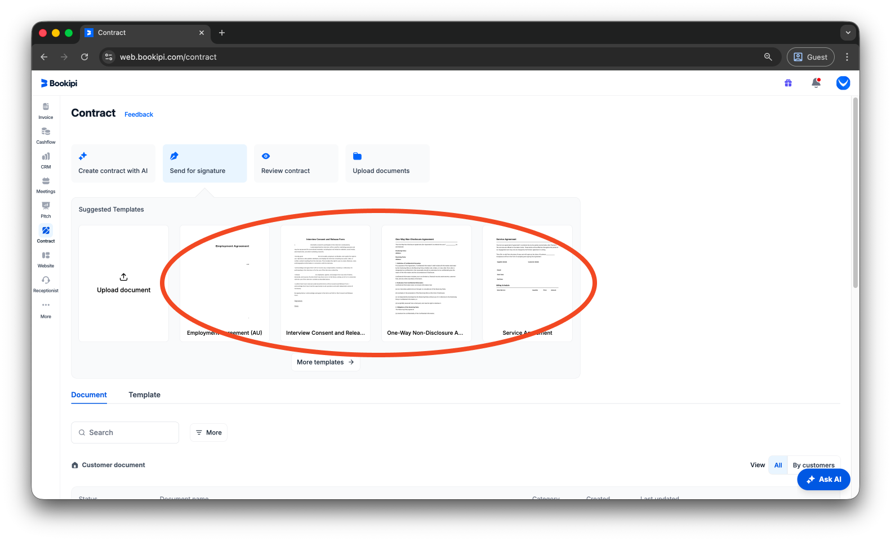Open the Invoice section in sidebar
The width and height of the screenshot is (891, 541).
(x=46, y=111)
